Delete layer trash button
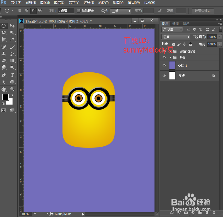Viewport: 223px width, 217px height. pyautogui.click(x=214, y=213)
